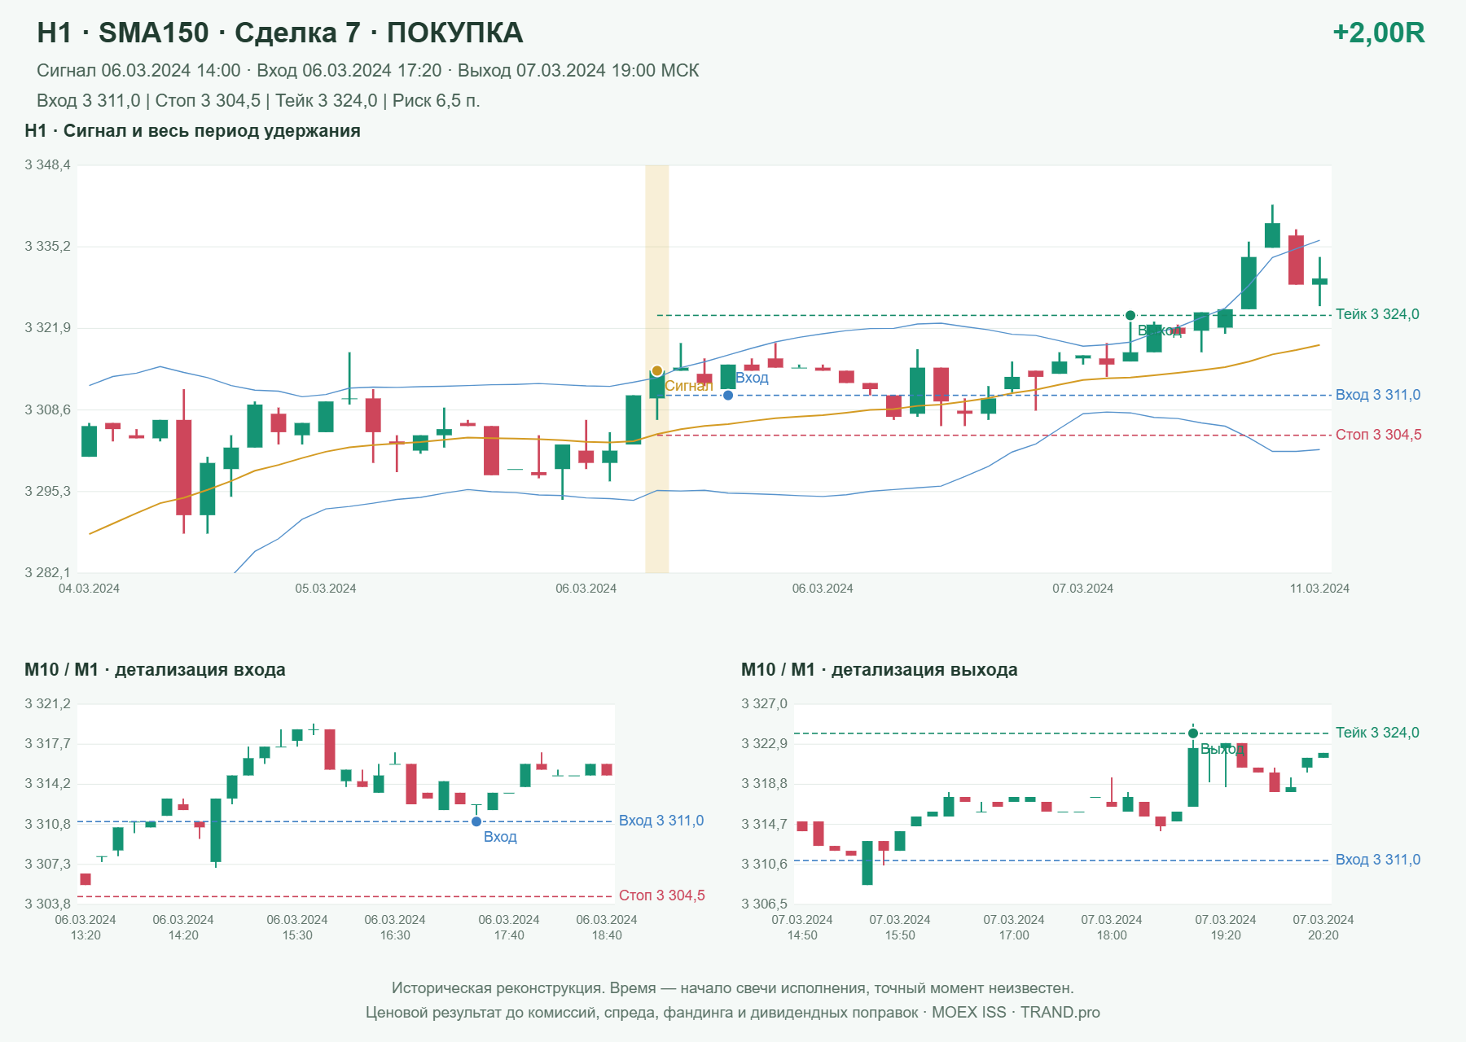Click the footer line ending 'MOEX ISS · TRAND.pro'
The width and height of the screenshot is (1466, 1042).
click(x=733, y=1013)
